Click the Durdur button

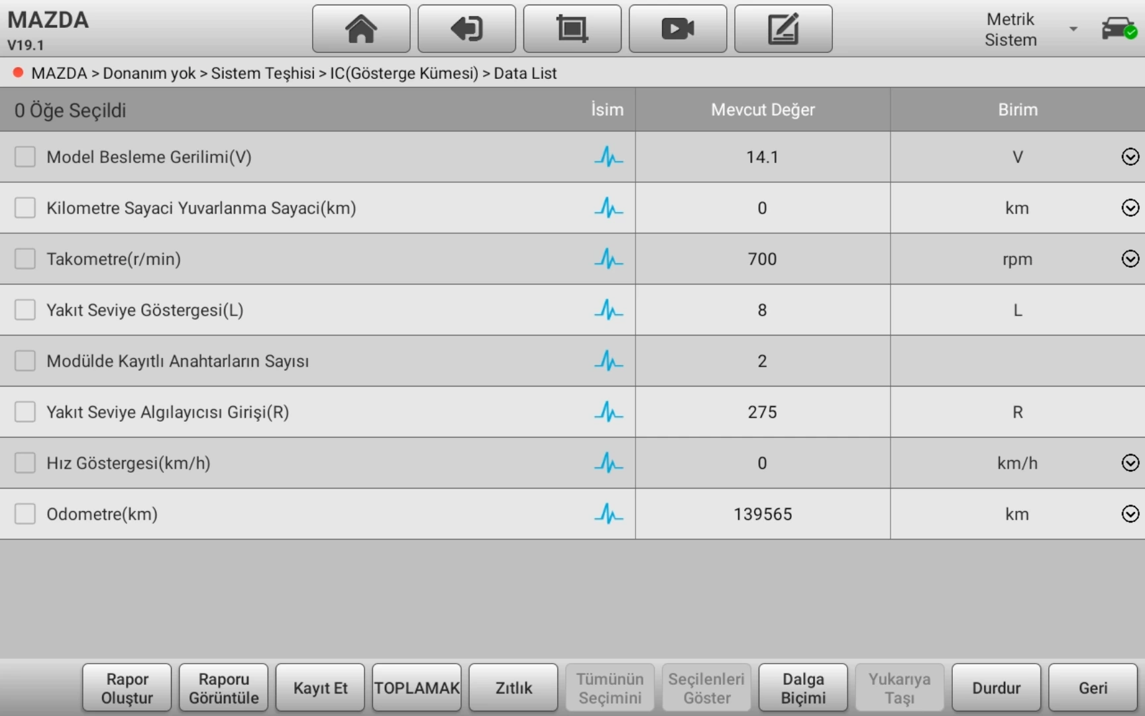tap(996, 688)
